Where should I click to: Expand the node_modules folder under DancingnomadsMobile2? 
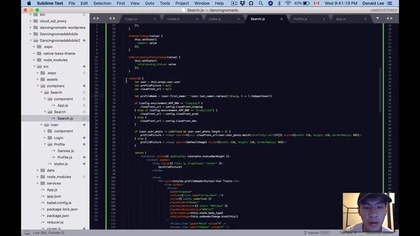[x=34, y=60]
